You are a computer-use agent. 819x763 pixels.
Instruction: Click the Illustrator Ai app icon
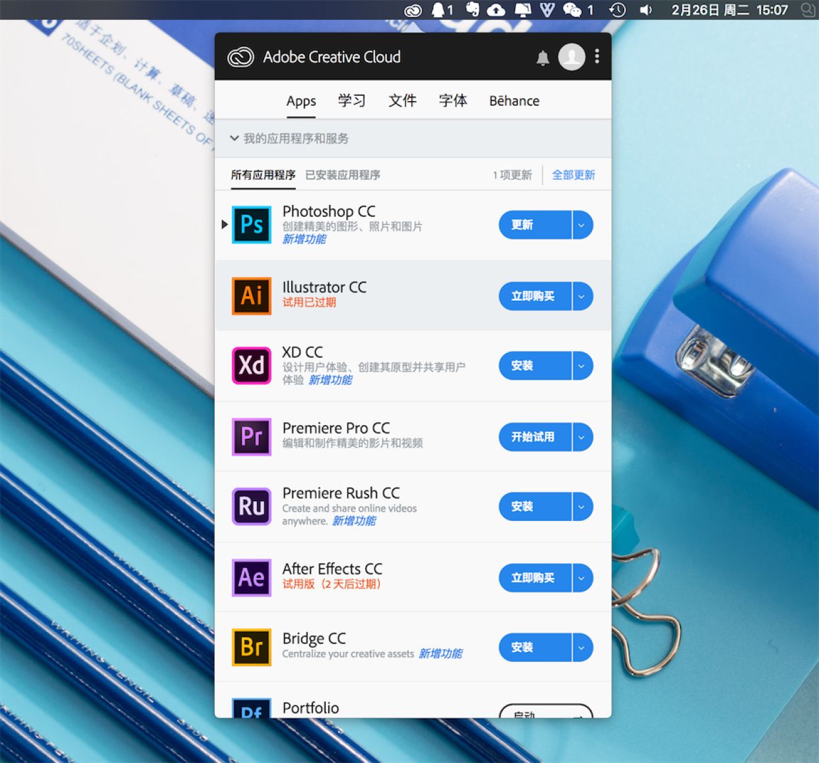(252, 296)
